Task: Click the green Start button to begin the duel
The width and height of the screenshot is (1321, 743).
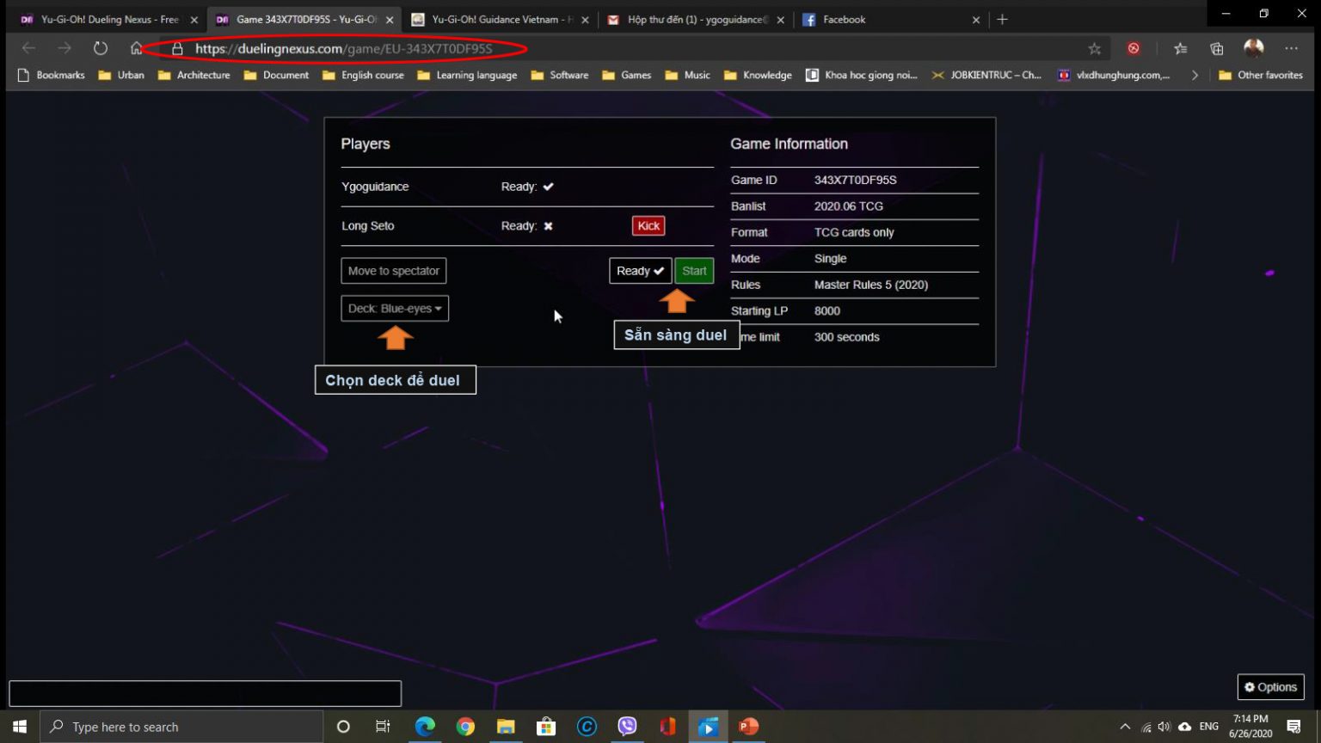Action: coord(694,270)
